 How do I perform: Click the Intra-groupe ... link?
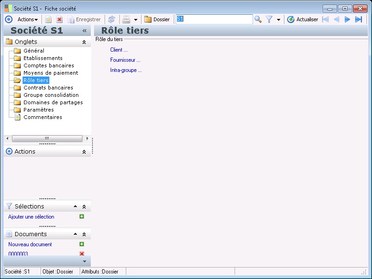[126, 70]
